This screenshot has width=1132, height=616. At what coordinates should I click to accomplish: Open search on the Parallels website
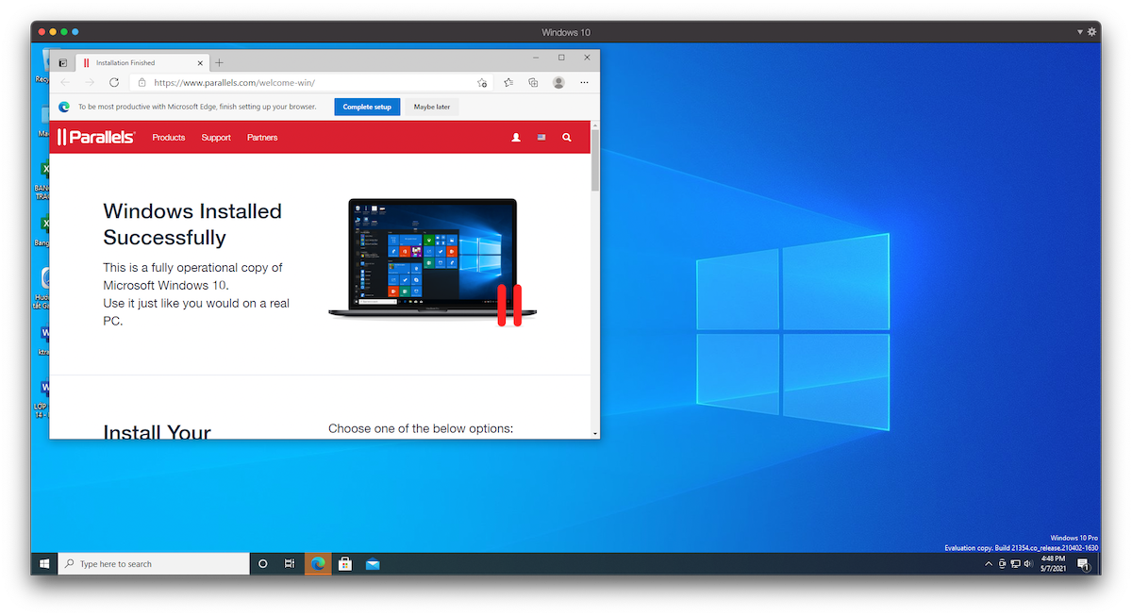[566, 137]
